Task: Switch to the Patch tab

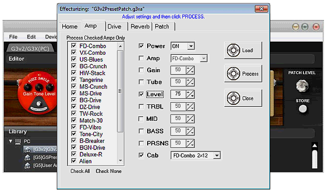Action: pos(163,27)
